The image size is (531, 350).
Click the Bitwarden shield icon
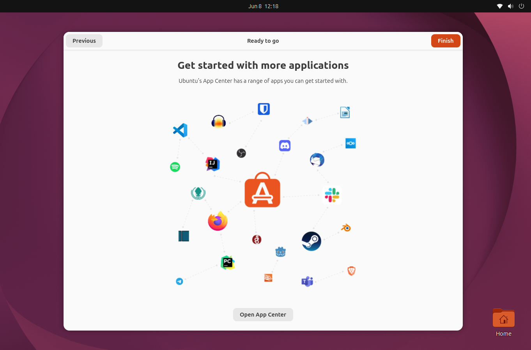coord(264,109)
